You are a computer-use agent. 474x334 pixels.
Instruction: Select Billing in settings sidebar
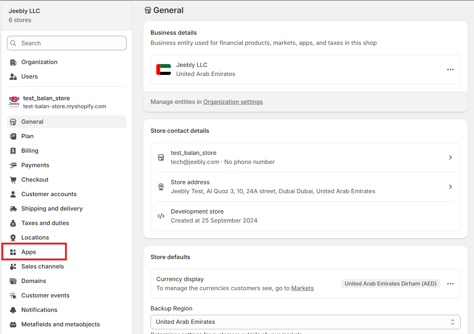click(67, 151)
